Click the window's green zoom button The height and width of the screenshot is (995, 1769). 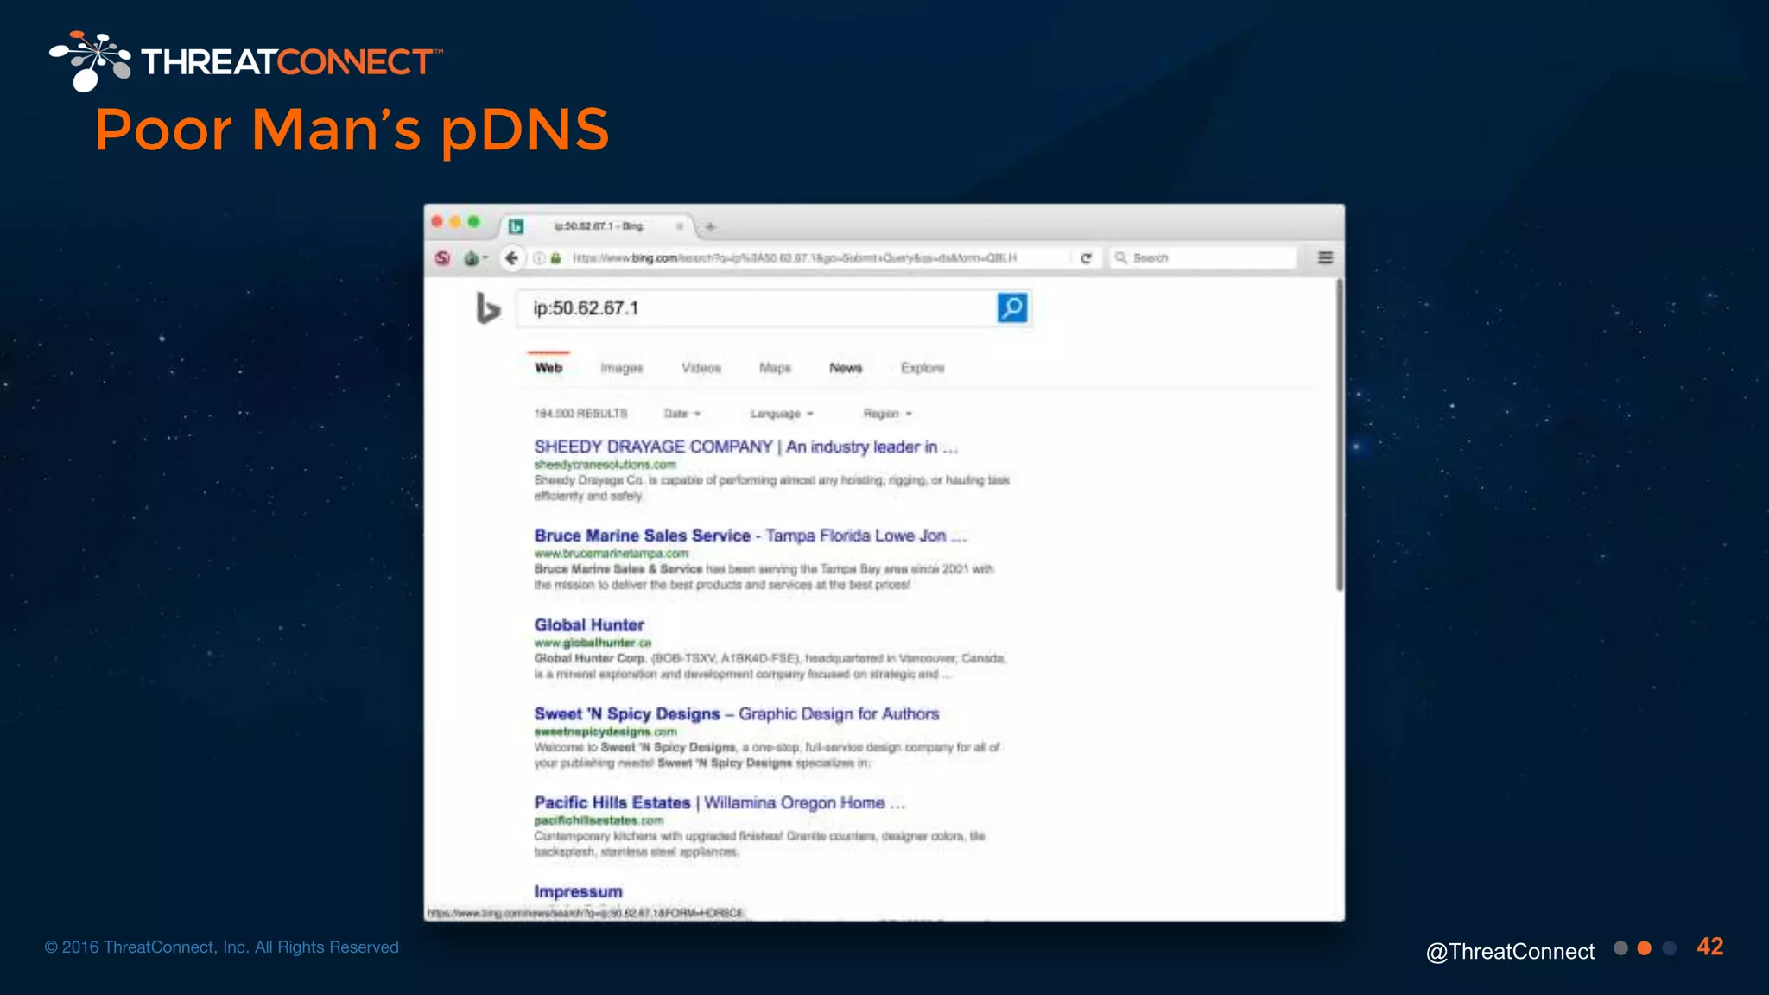[x=473, y=222]
